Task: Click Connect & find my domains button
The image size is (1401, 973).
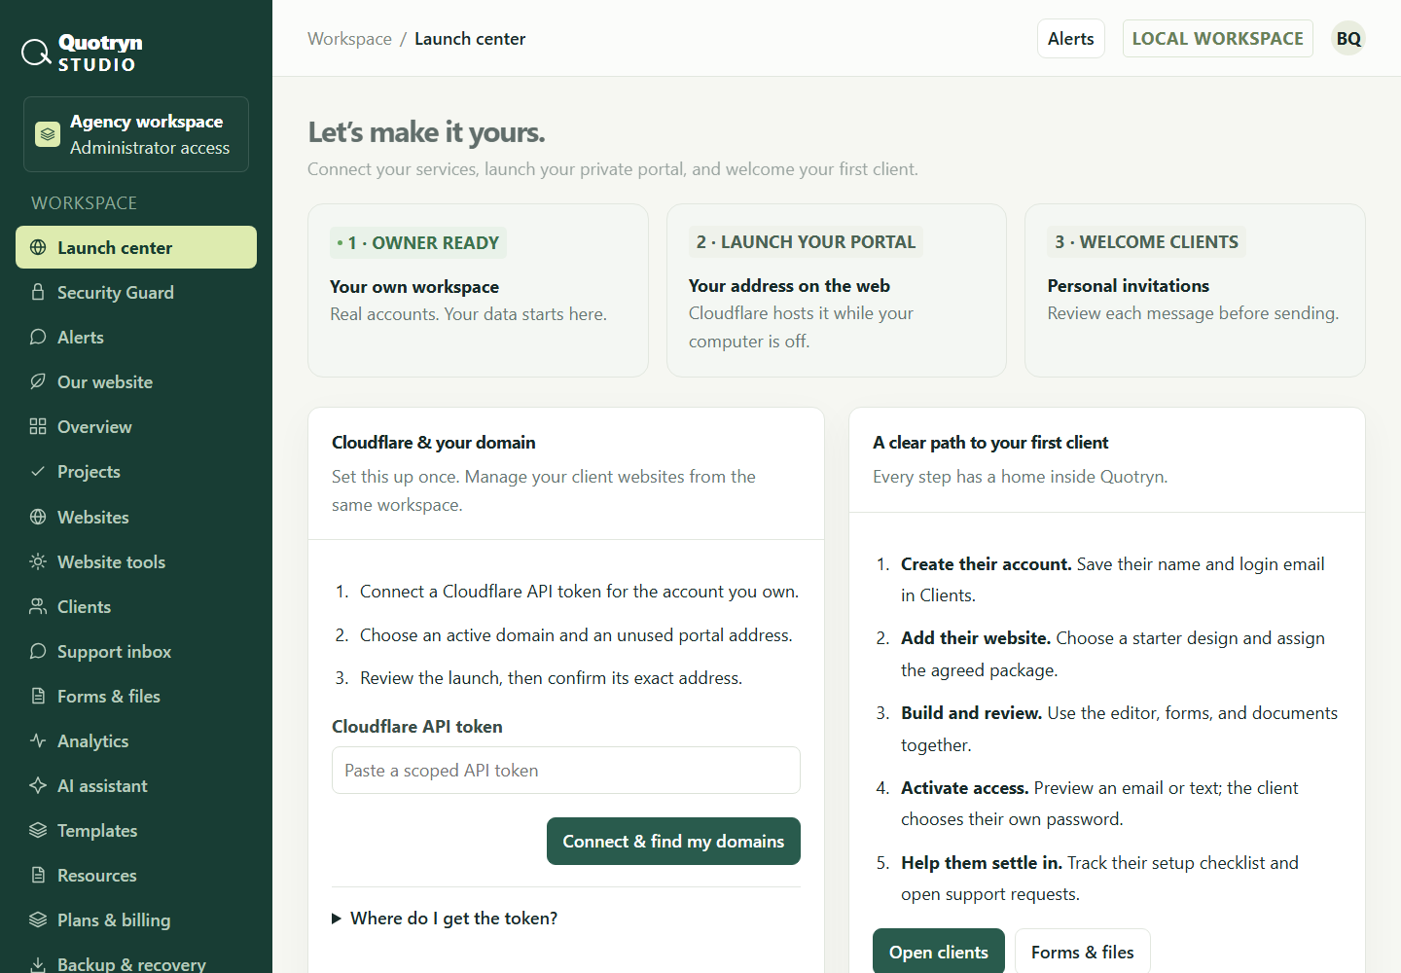Action: tap(673, 841)
